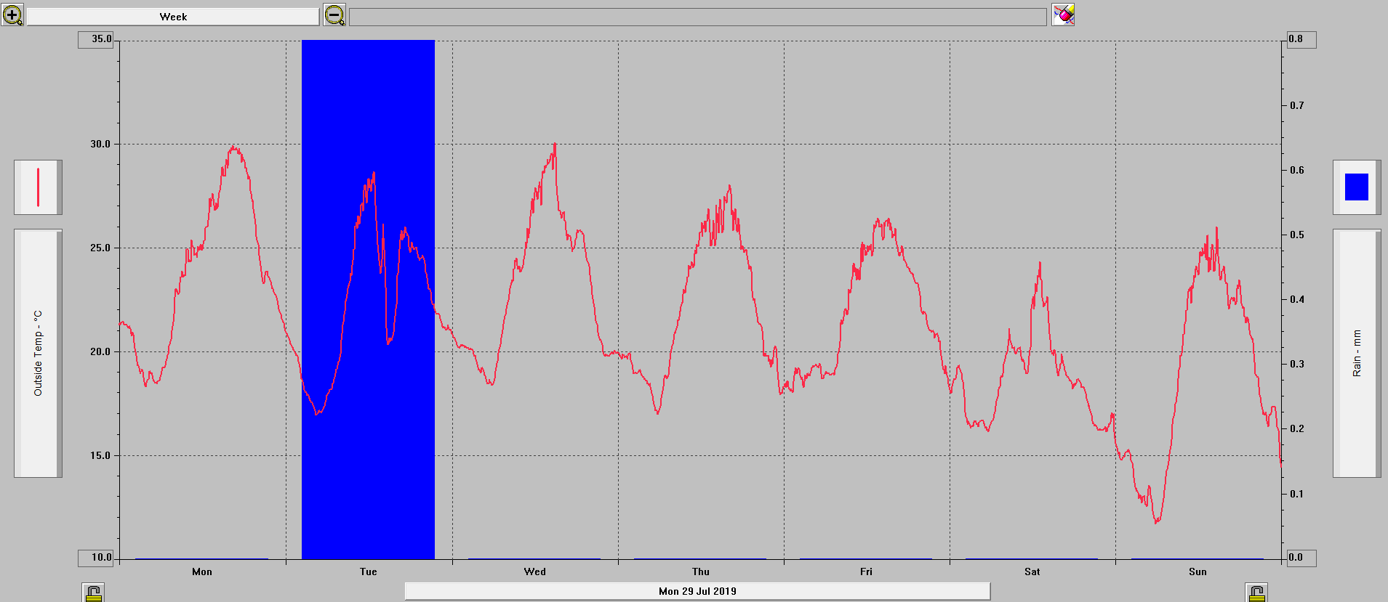Viewport: 1388px width, 602px height.
Task: Click the empty bar right of zoom out
Action: point(697,17)
